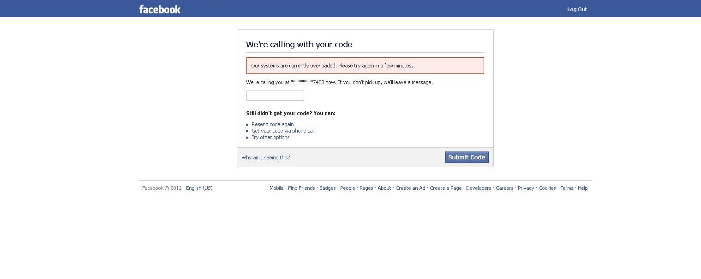
Task: Choose 'Get your code via phone call'
Action: [283, 131]
